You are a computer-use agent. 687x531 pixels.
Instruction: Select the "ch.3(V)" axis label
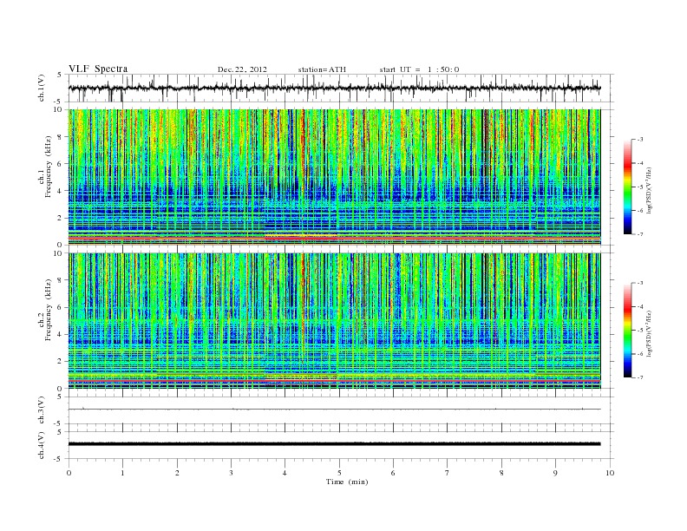(41, 410)
